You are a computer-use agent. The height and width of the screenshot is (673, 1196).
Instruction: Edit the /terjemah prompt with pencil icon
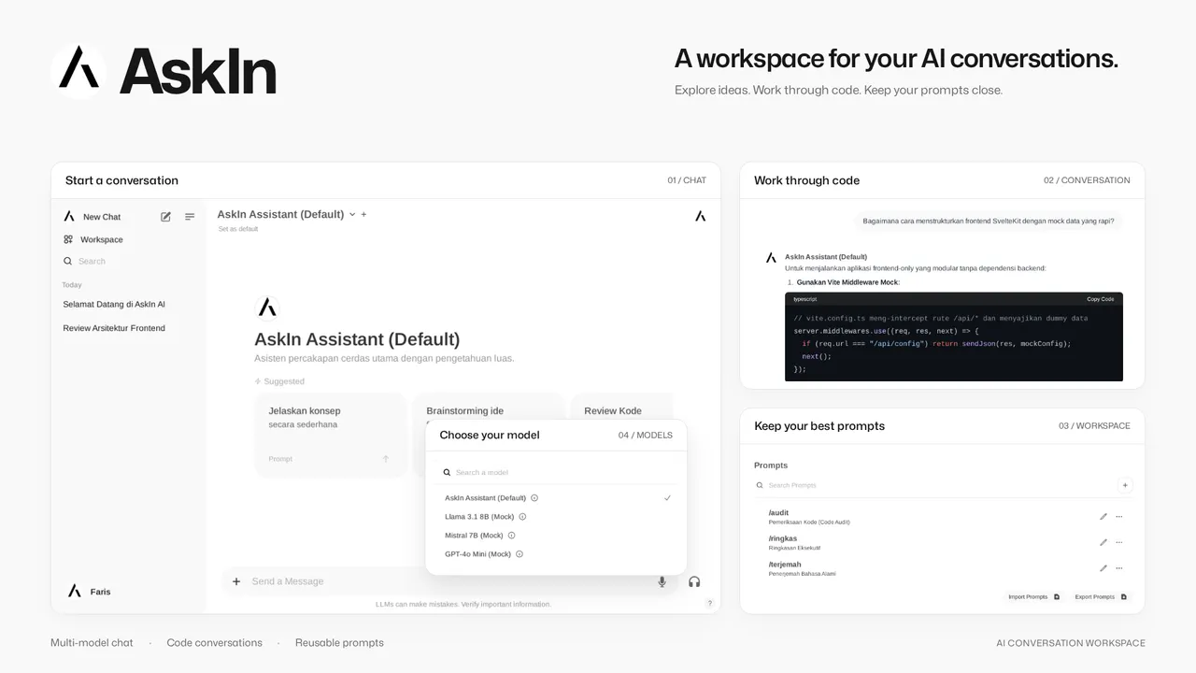tap(1103, 568)
